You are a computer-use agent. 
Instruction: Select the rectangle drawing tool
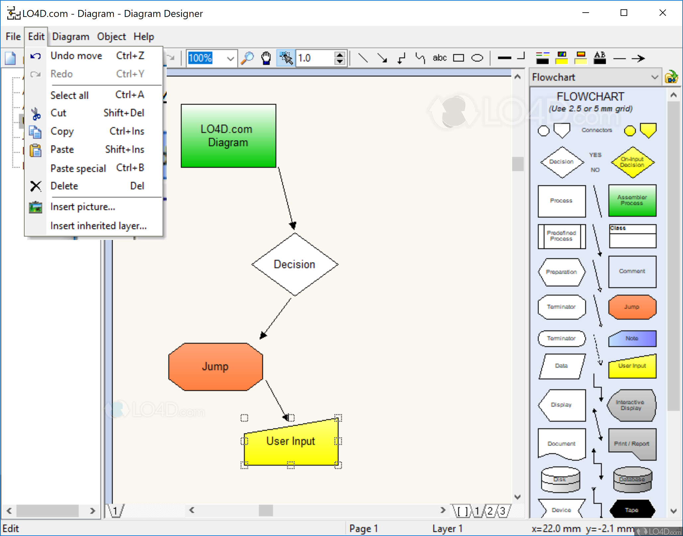click(459, 58)
